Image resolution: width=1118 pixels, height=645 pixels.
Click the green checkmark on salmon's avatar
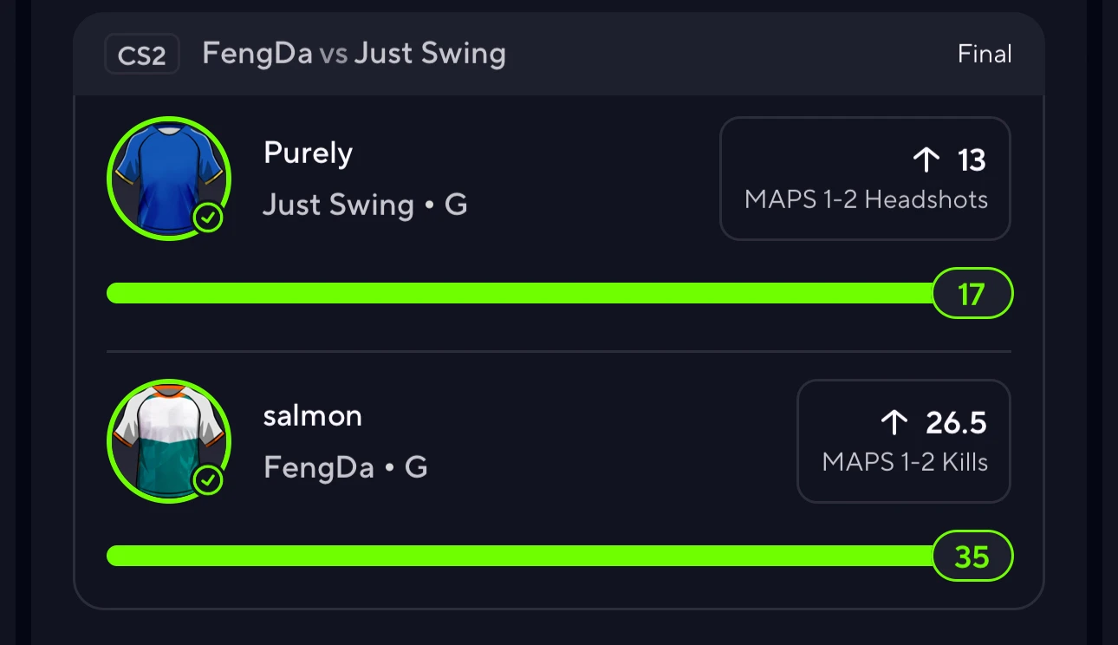[208, 480]
